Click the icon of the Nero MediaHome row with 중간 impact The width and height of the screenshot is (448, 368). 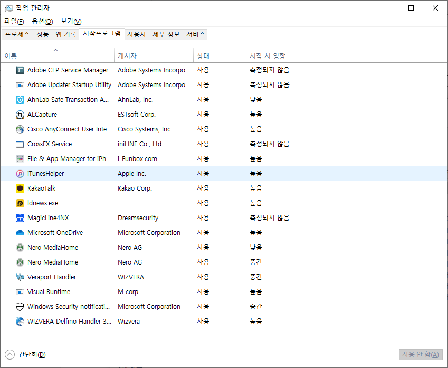pyautogui.click(x=20, y=262)
